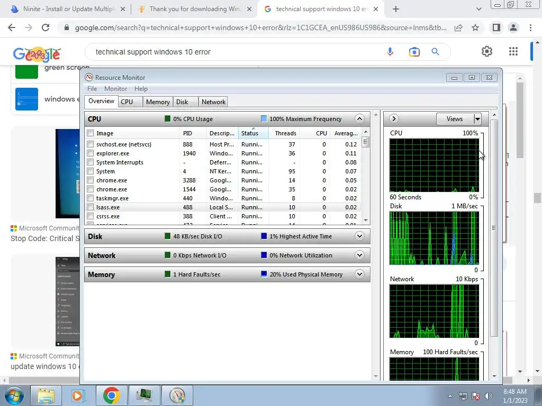
Task: Click the Views button
Action: 455,119
